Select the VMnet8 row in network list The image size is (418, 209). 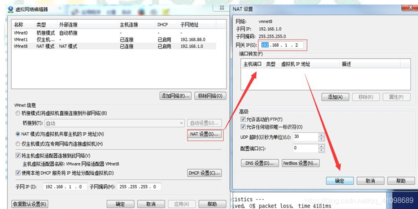[115, 46]
